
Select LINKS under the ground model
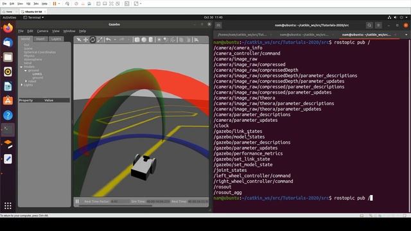[37, 74]
